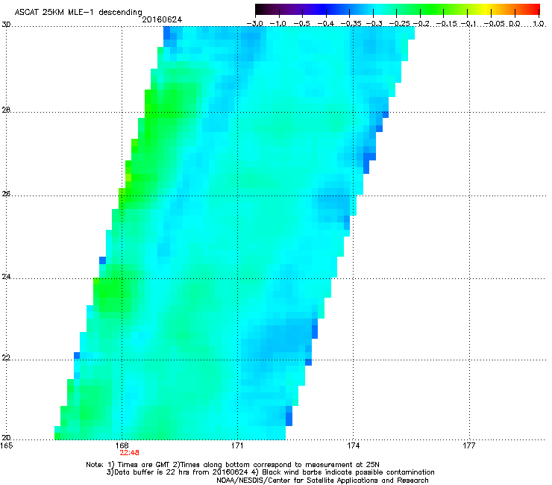Image resolution: width=552 pixels, height=485 pixels.
Task: Click the "ASCAT 25KM MLE-1 descending" title
Action: [x=78, y=13]
